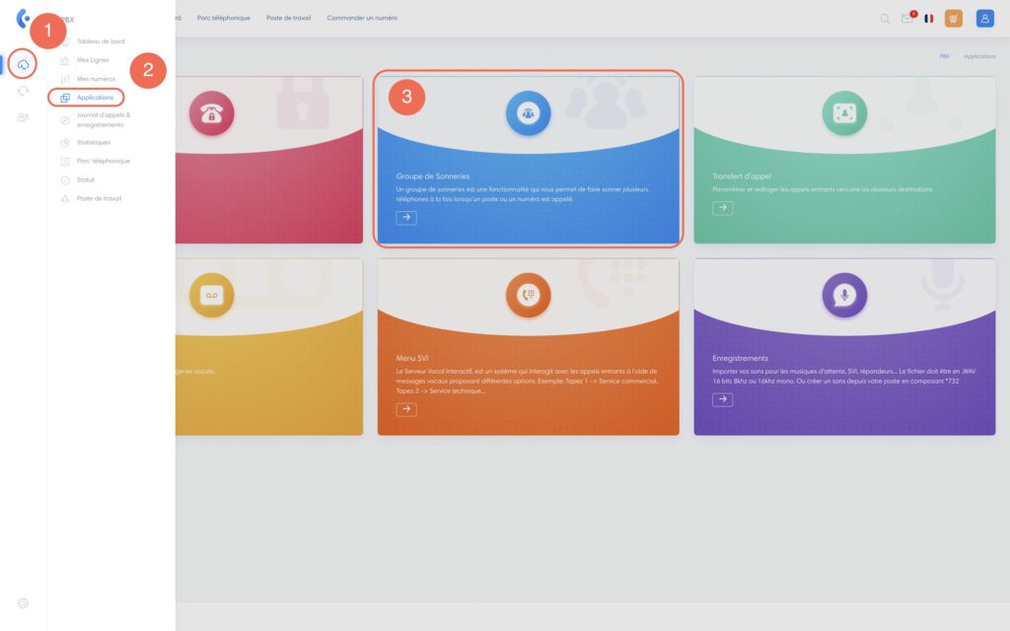
Task: Click the PBX breadcrumb link
Action: pos(944,57)
